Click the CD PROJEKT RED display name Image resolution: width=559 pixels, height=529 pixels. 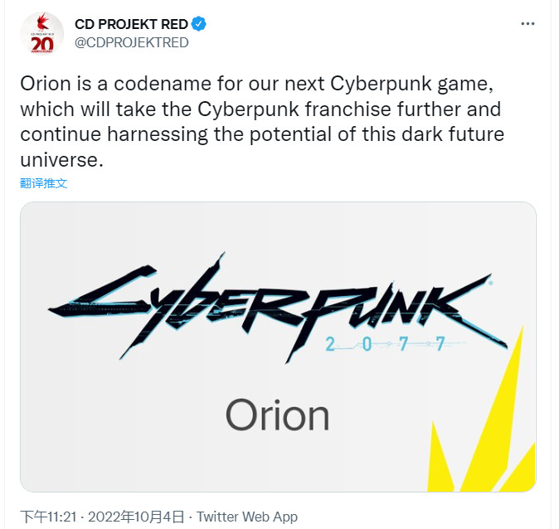click(131, 24)
